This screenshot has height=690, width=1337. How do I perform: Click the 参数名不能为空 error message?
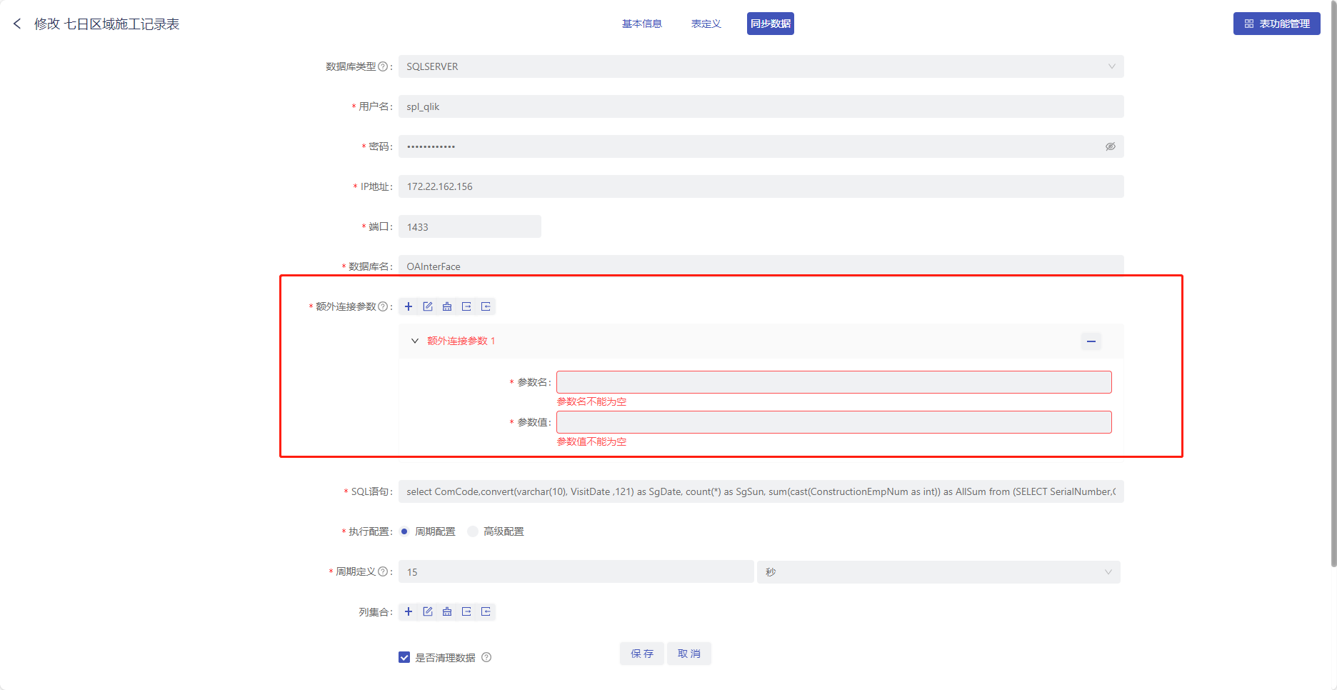pyautogui.click(x=591, y=401)
